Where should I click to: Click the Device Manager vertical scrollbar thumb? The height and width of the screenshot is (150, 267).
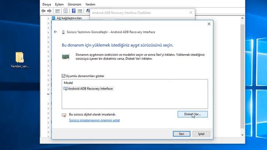242,76
